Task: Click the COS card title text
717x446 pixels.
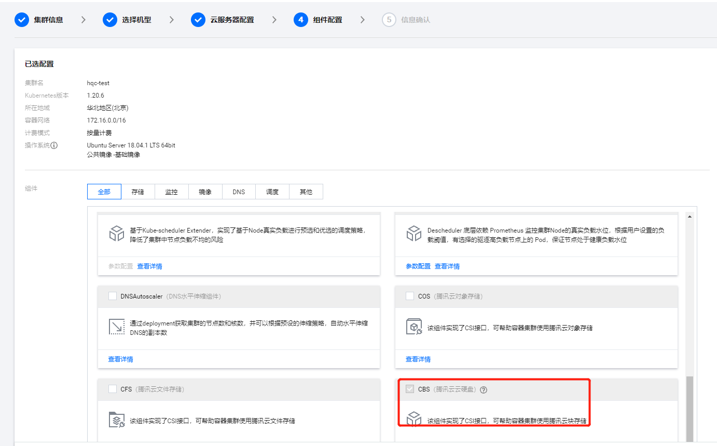Action: click(424, 296)
